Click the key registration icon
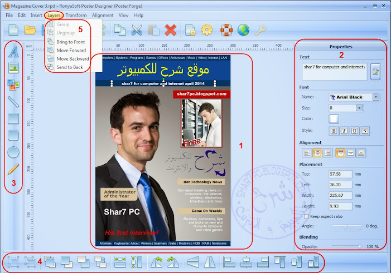This screenshot has width=391, height=273. [260, 30]
